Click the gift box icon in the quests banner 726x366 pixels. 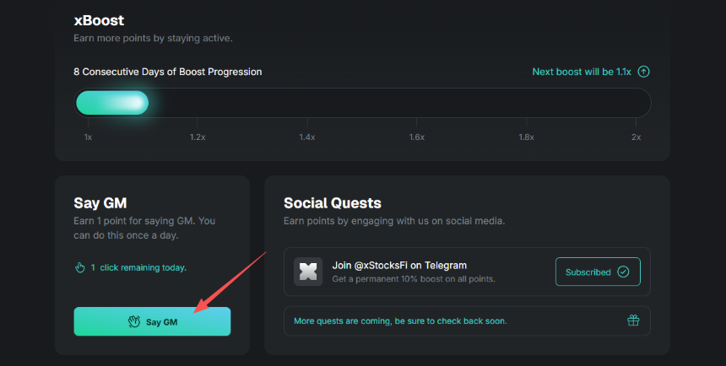tap(633, 320)
